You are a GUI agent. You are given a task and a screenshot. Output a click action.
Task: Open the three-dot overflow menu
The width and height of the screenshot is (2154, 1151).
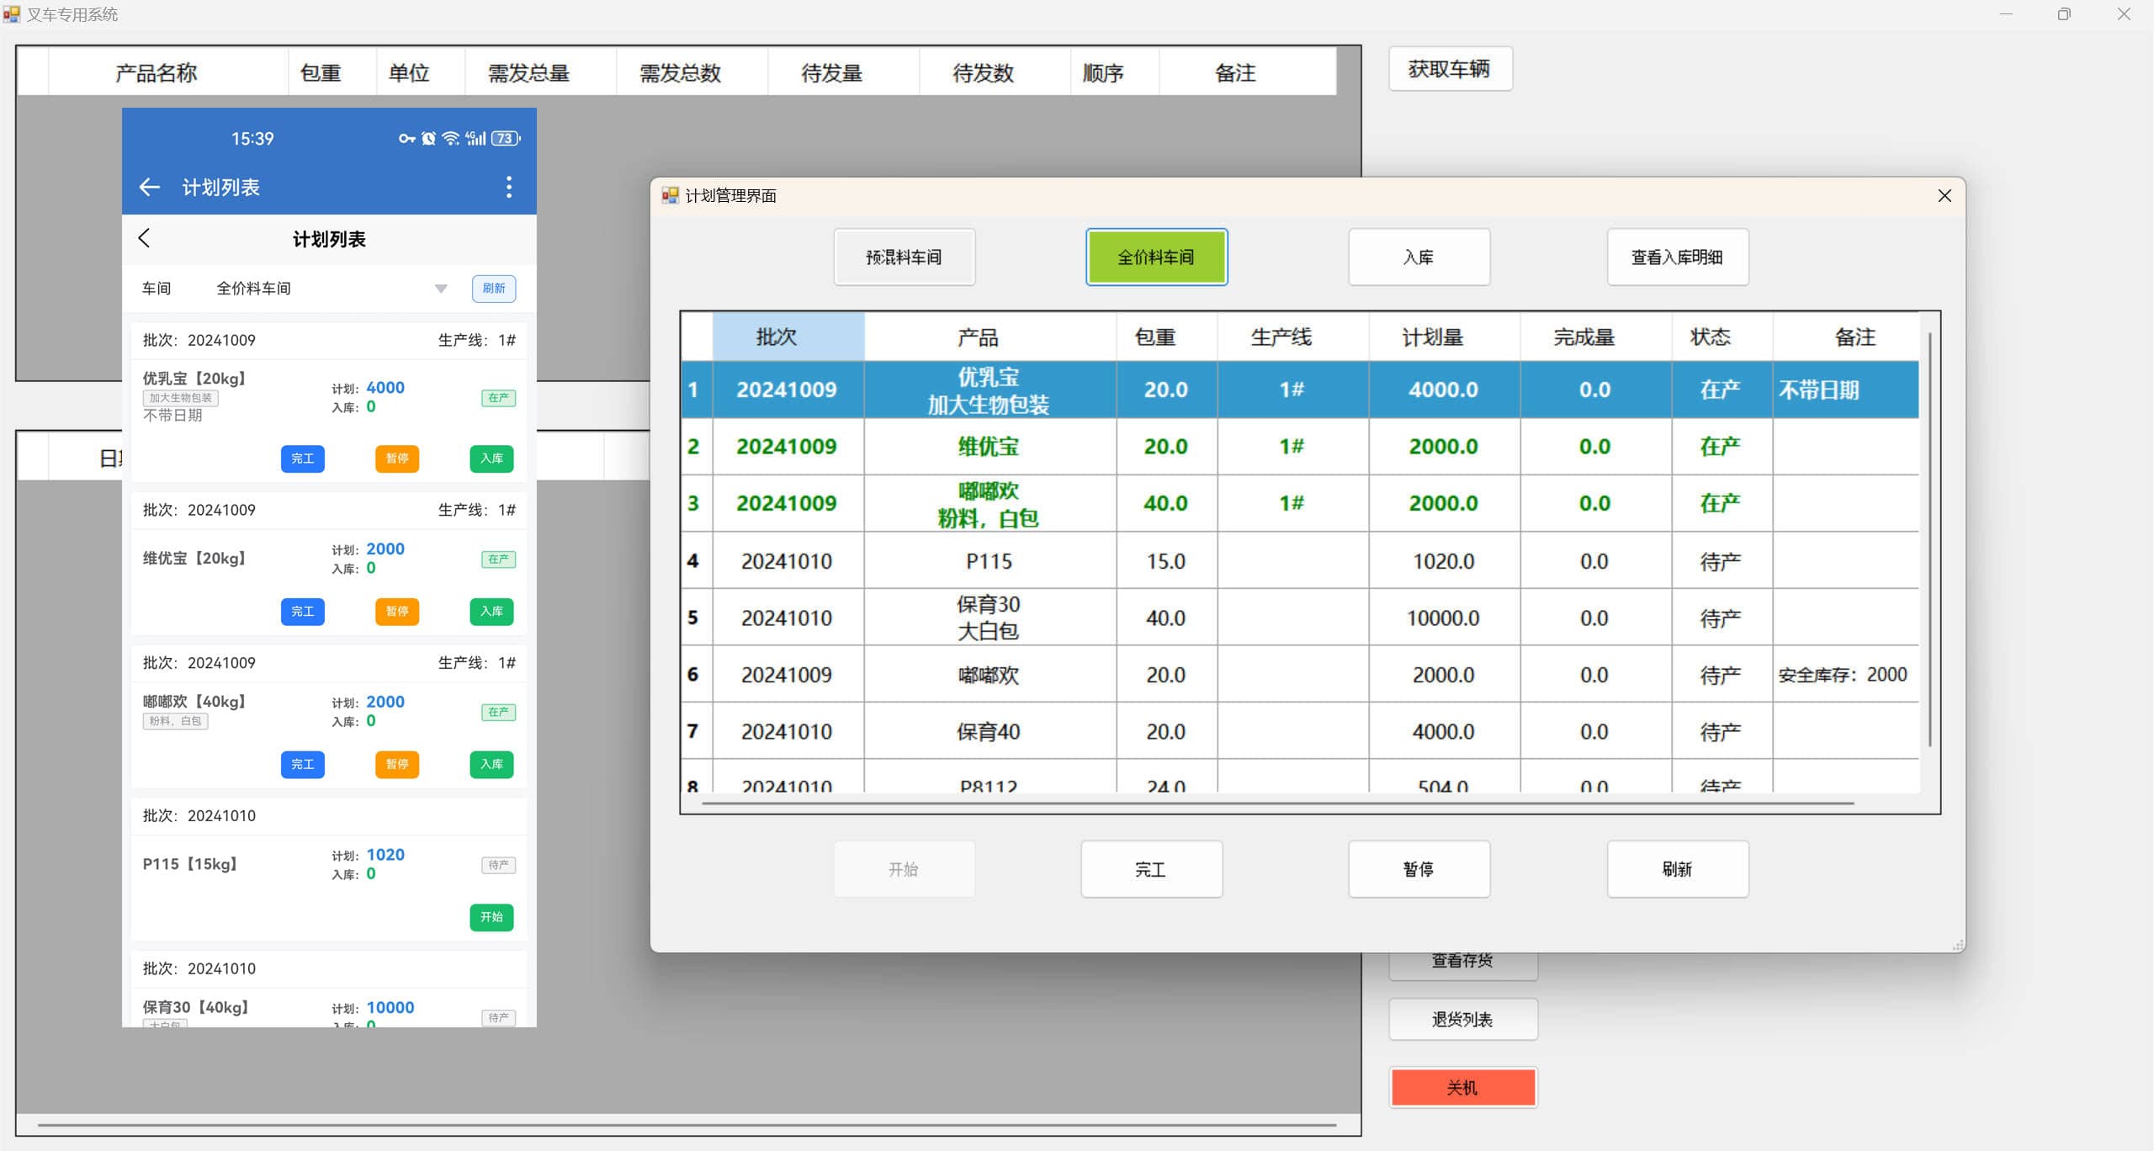pyautogui.click(x=508, y=187)
